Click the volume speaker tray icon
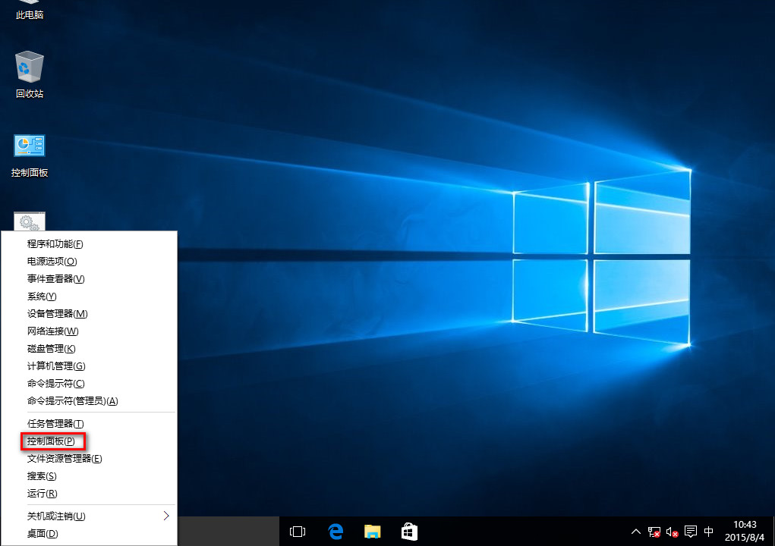Image resolution: width=775 pixels, height=546 pixels. click(673, 532)
